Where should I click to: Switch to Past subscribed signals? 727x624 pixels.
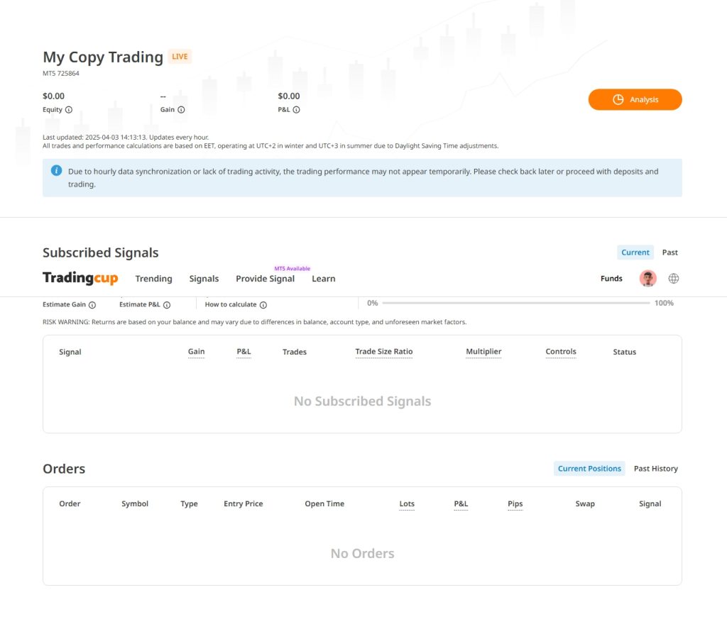click(x=669, y=252)
